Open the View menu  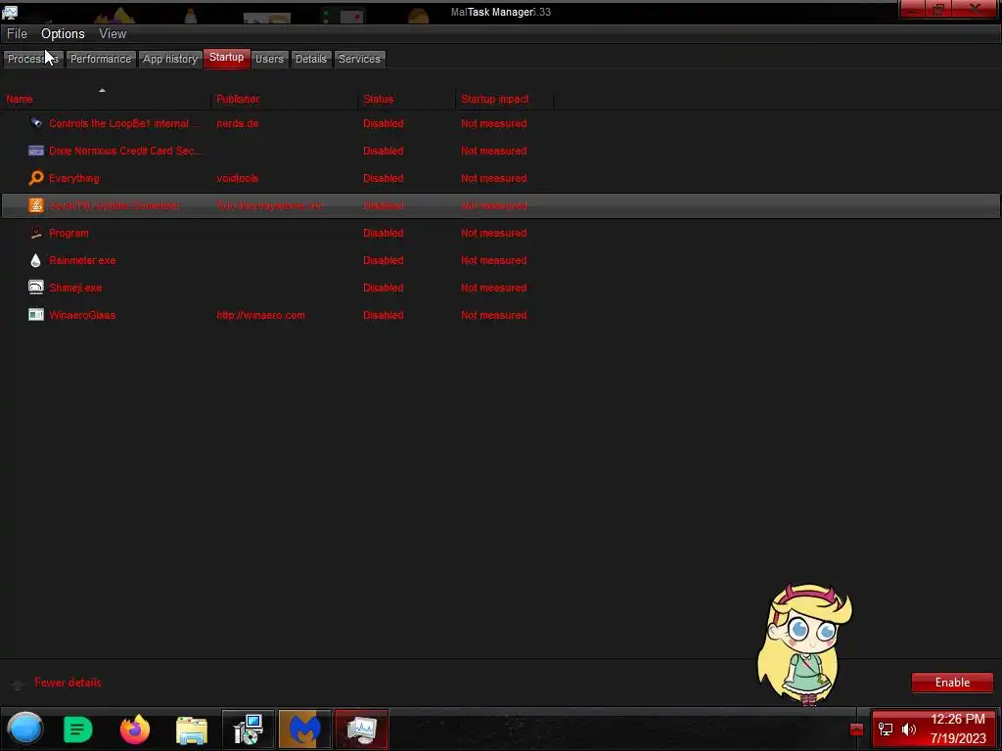pos(113,34)
